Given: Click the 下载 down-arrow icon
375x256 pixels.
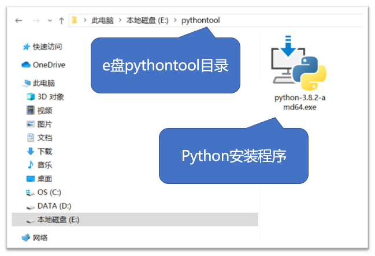Looking at the screenshot, I should (31, 151).
